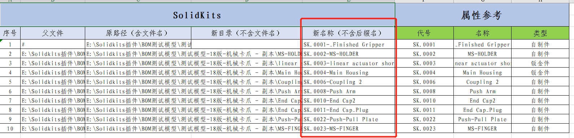Select path cell ending 副本\MS-FING
The width and height of the screenshot is (574, 138).
click(193, 129)
